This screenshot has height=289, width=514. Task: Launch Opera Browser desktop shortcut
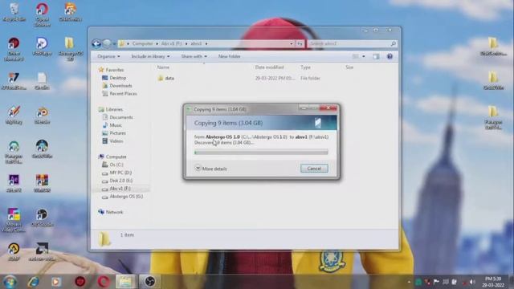pyautogui.click(x=42, y=15)
